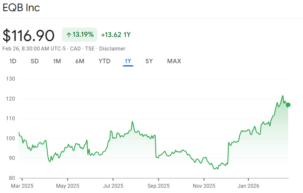Show the 1M chart range
The height and width of the screenshot is (193, 303).
(x=57, y=61)
